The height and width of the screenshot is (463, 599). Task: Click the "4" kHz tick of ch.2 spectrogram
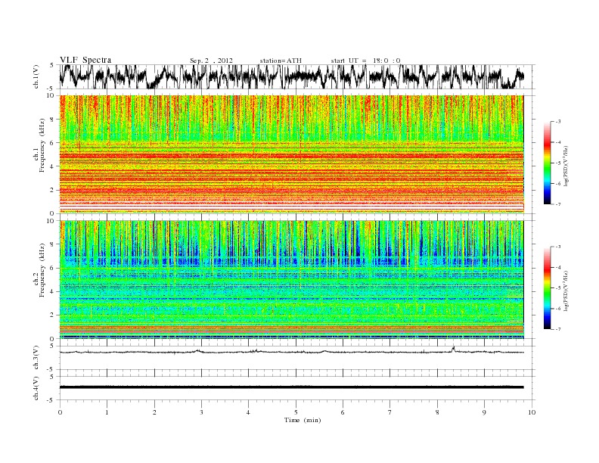coord(52,291)
